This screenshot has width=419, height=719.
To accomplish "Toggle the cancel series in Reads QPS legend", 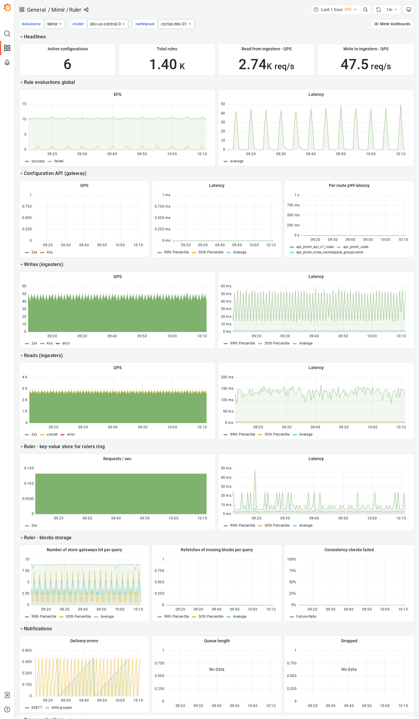I will tap(52, 434).
